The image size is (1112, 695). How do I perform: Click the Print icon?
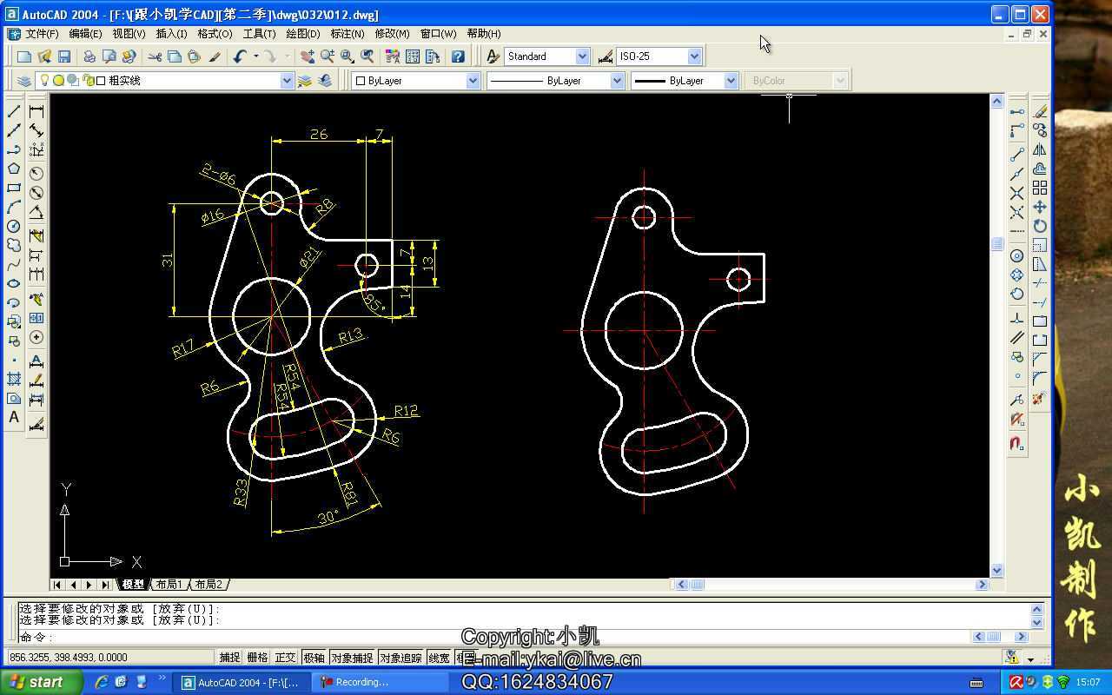[89, 56]
